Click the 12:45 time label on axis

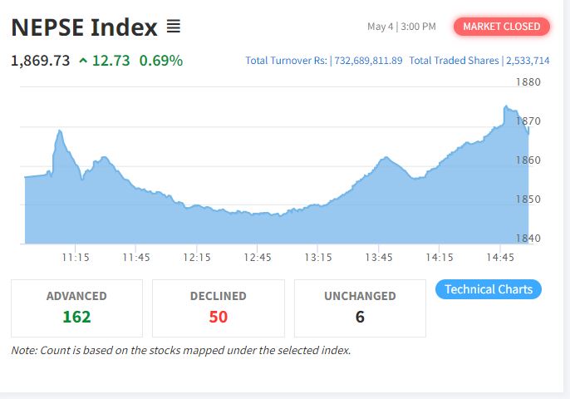point(258,258)
